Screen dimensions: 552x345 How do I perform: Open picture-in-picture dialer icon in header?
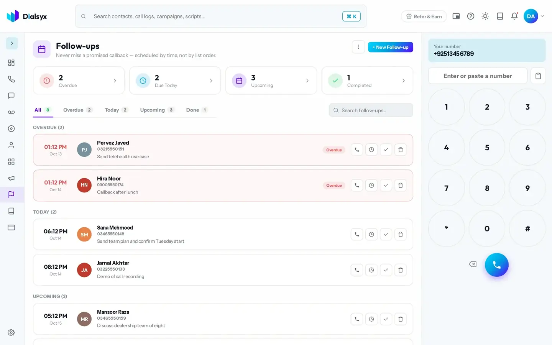[x=456, y=16]
